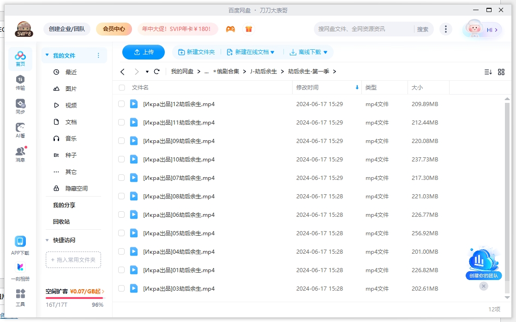Viewport: 516px width, 322px height.
Task: Select 视频 category in left menu
Action: coord(71,106)
